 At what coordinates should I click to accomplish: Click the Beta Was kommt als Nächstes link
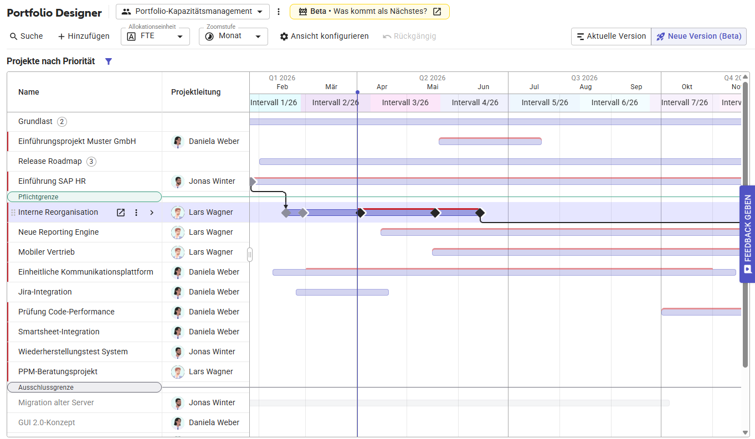(369, 12)
